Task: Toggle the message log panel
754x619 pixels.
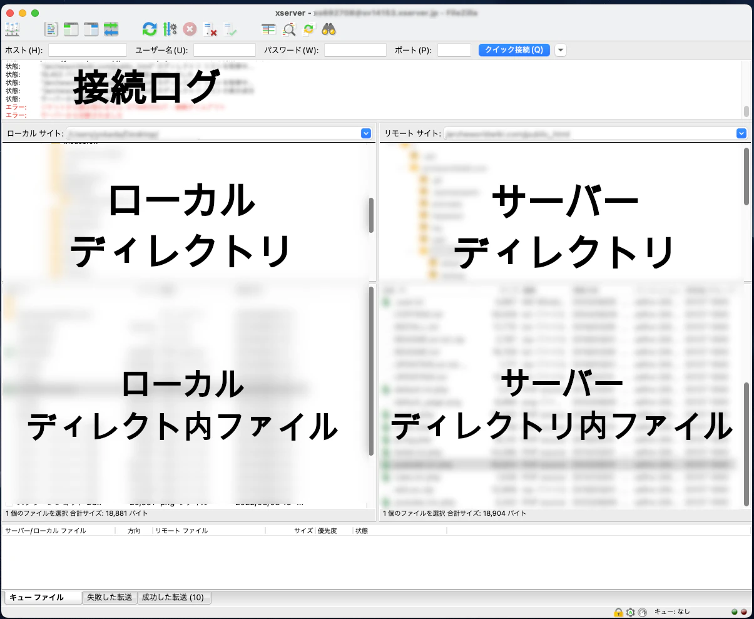Action: pos(51,29)
